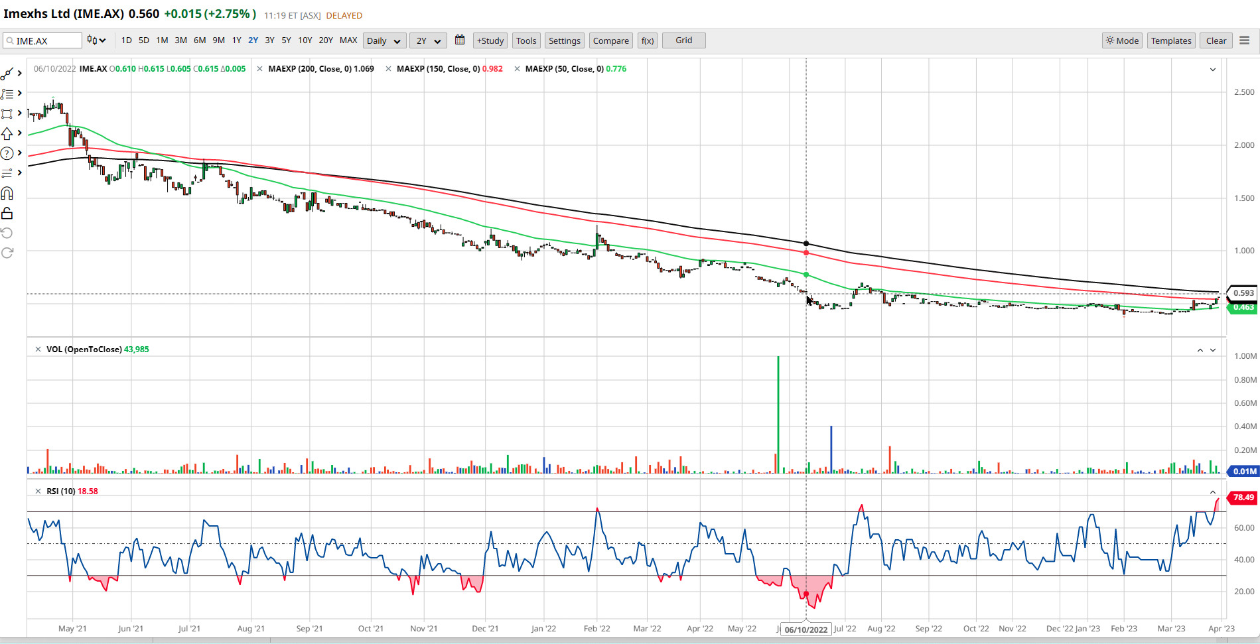Viewport: 1260px width, 644px height.
Task: Click the 06/10/2022 crosshair date label
Action: (805, 629)
